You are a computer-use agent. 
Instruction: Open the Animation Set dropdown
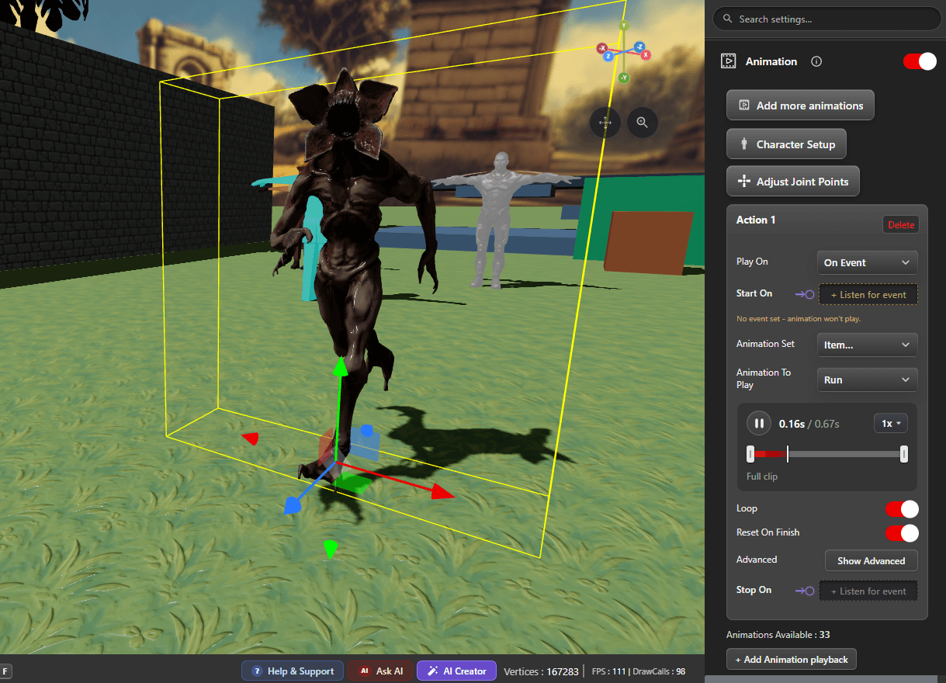pyautogui.click(x=867, y=345)
